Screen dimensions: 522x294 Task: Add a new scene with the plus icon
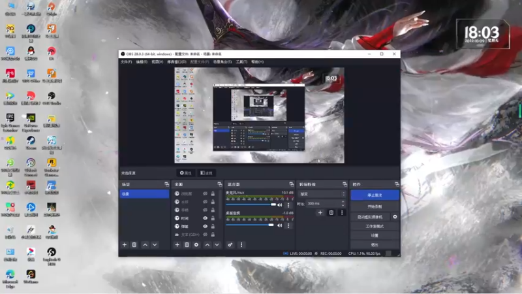125,244
